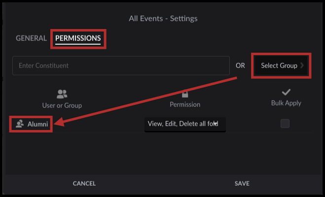
Task: Click the CANCEL button
Action: click(x=84, y=184)
